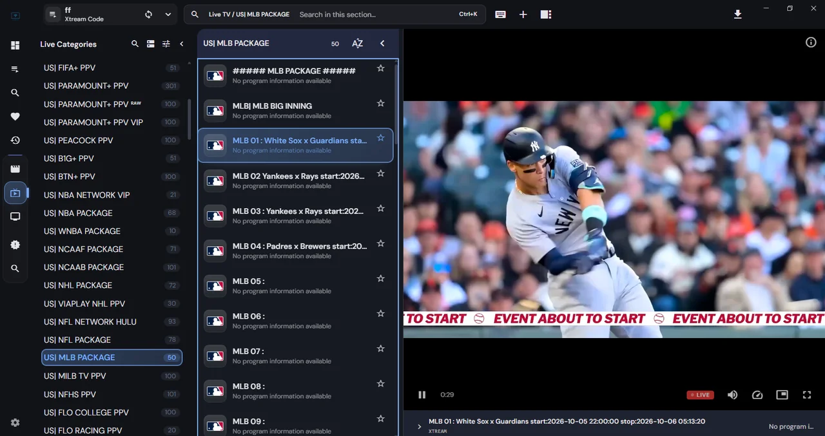Favorite MLB 02 Yankees x Rays channel
The height and width of the screenshot is (436, 825).
380,173
